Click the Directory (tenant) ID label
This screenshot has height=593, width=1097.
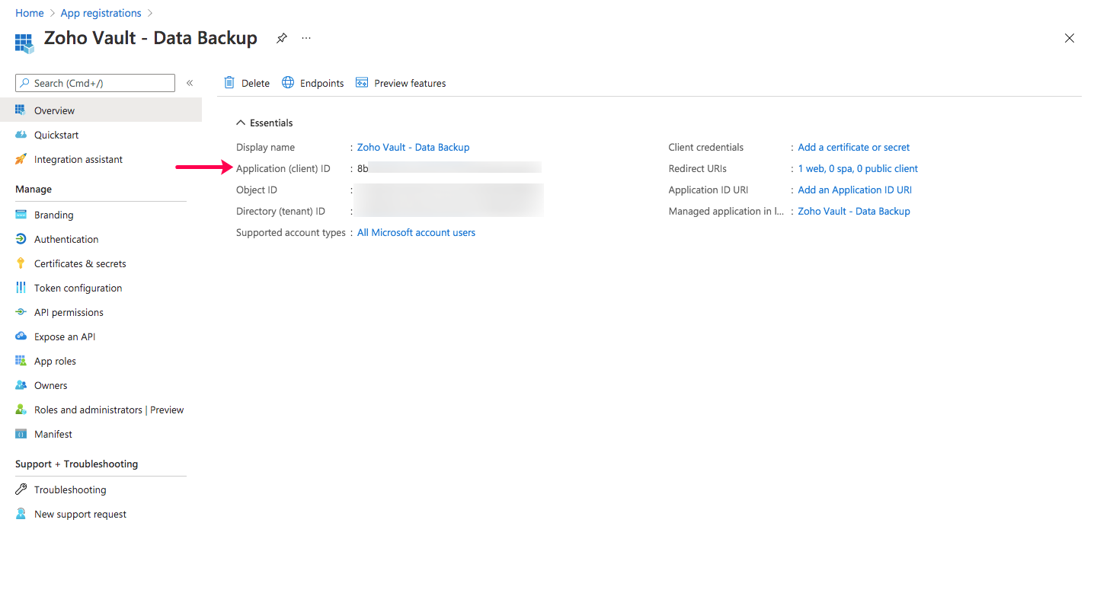coord(280,211)
